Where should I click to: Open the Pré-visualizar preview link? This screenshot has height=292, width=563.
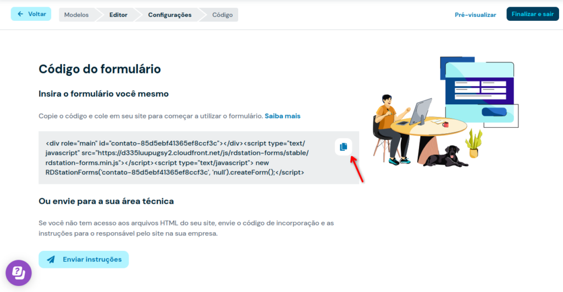click(475, 15)
